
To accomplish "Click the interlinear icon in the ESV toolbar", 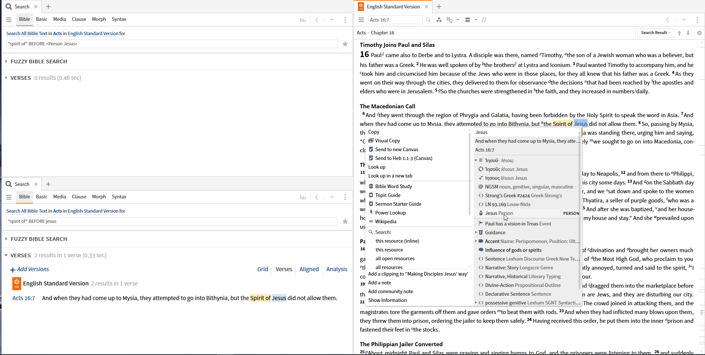I will pyautogui.click(x=450, y=20).
